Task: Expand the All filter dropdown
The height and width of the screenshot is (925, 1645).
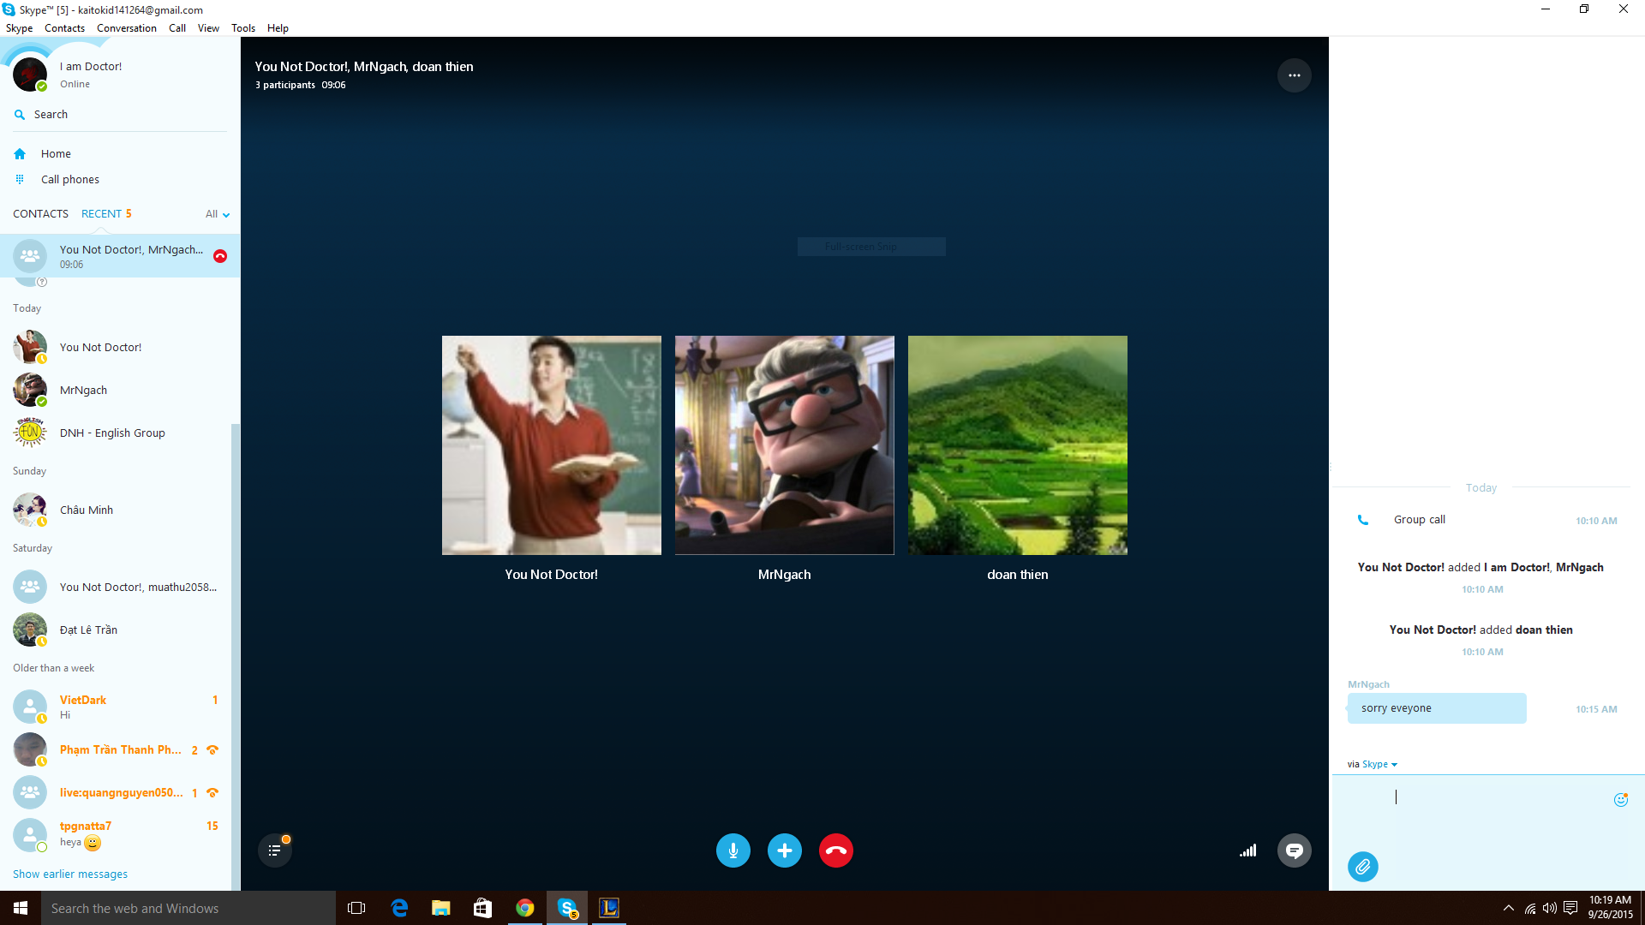Action: (x=218, y=214)
